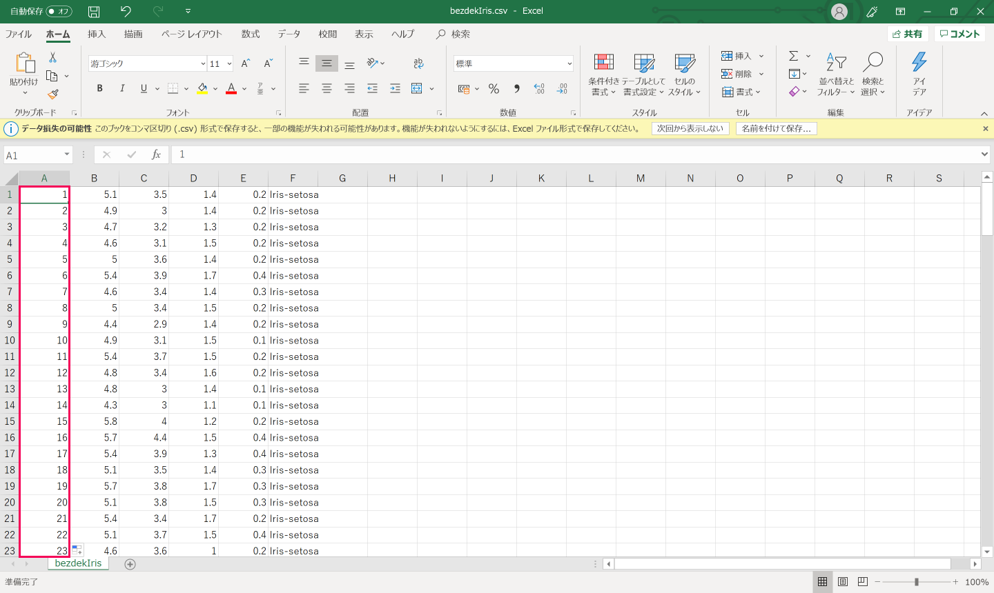Open fill color dropdown arrow
This screenshot has height=593, width=994.
(x=215, y=88)
